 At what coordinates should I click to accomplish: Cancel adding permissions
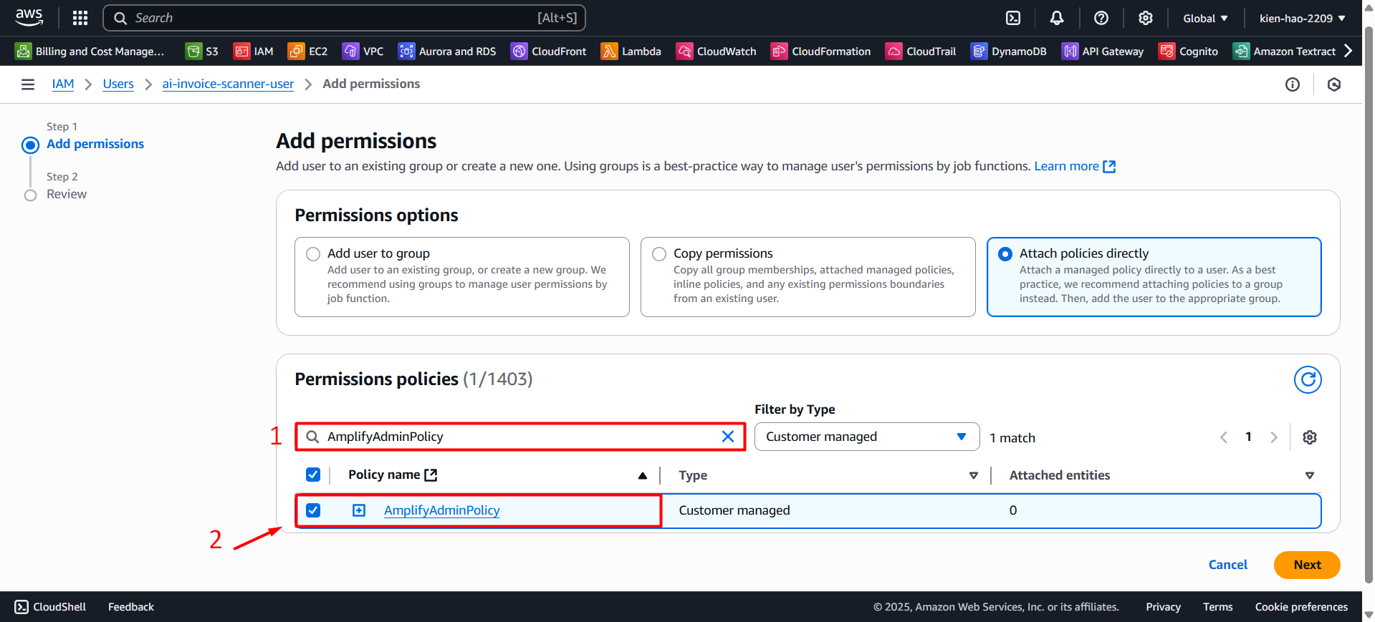tap(1228, 565)
